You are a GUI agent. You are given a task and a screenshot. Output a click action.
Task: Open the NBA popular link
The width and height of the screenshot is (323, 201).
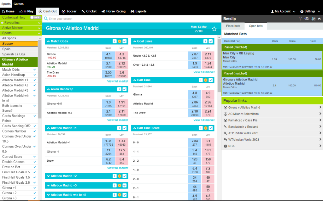tap(272, 146)
